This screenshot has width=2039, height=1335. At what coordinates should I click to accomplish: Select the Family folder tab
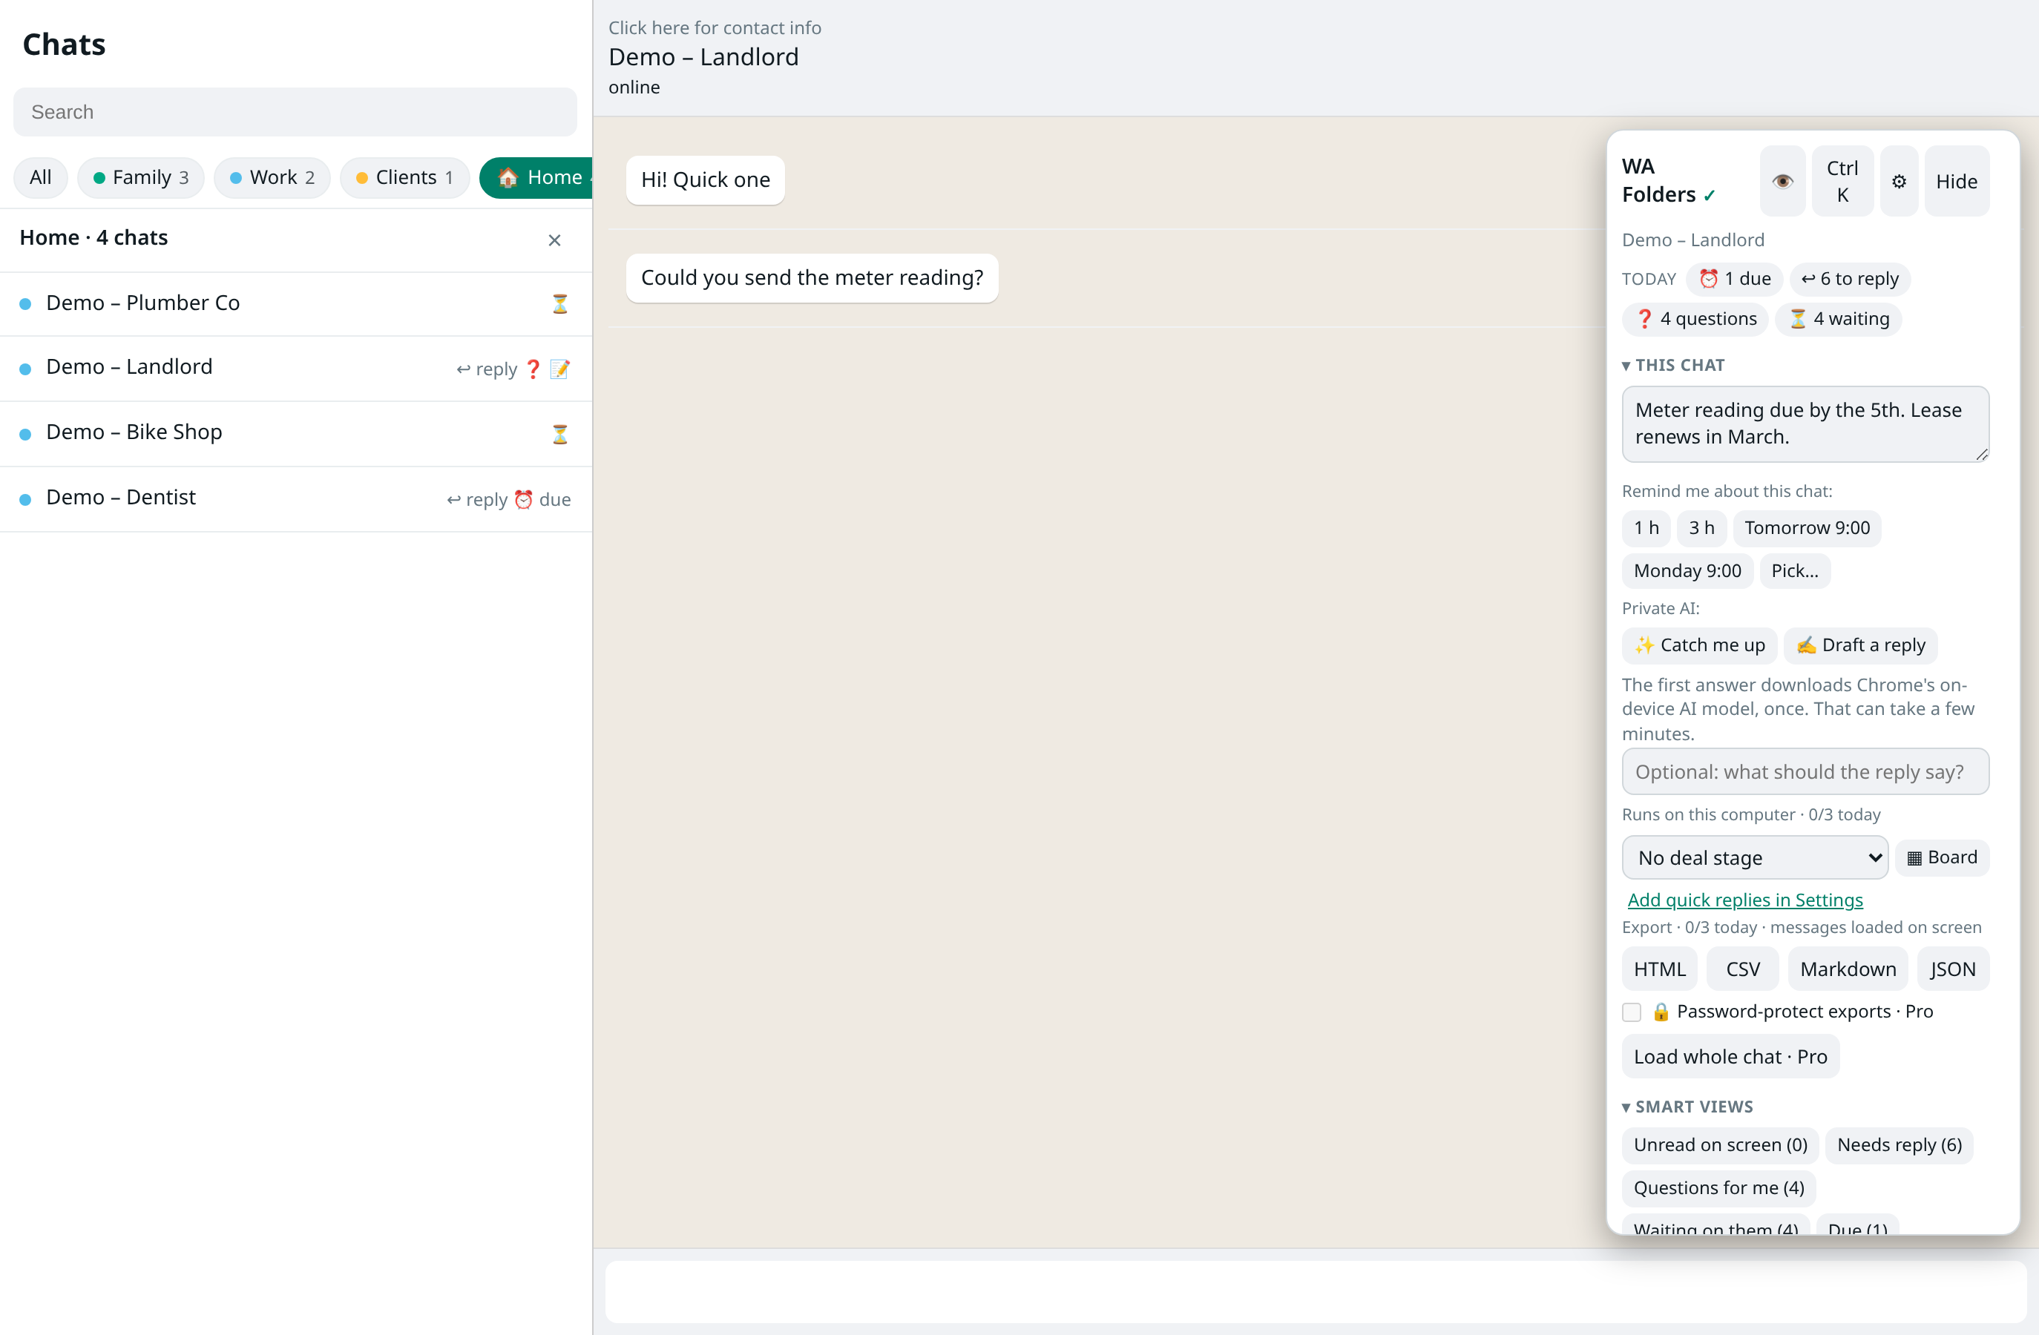(x=140, y=177)
